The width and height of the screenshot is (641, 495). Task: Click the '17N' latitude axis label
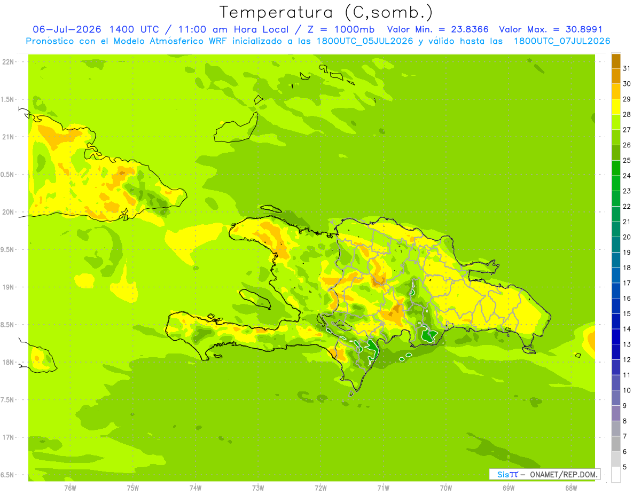9,437
